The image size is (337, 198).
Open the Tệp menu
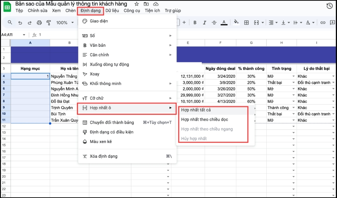coord(19,11)
